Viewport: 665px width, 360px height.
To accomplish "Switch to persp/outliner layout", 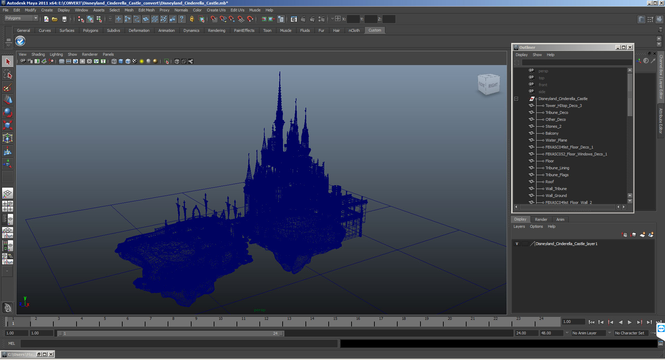I will (x=8, y=219).
